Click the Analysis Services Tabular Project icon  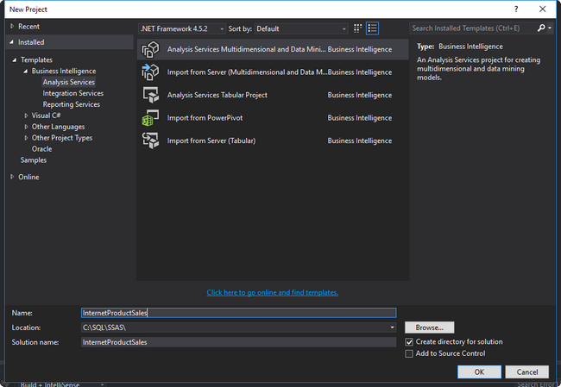(x=150, y=95)
